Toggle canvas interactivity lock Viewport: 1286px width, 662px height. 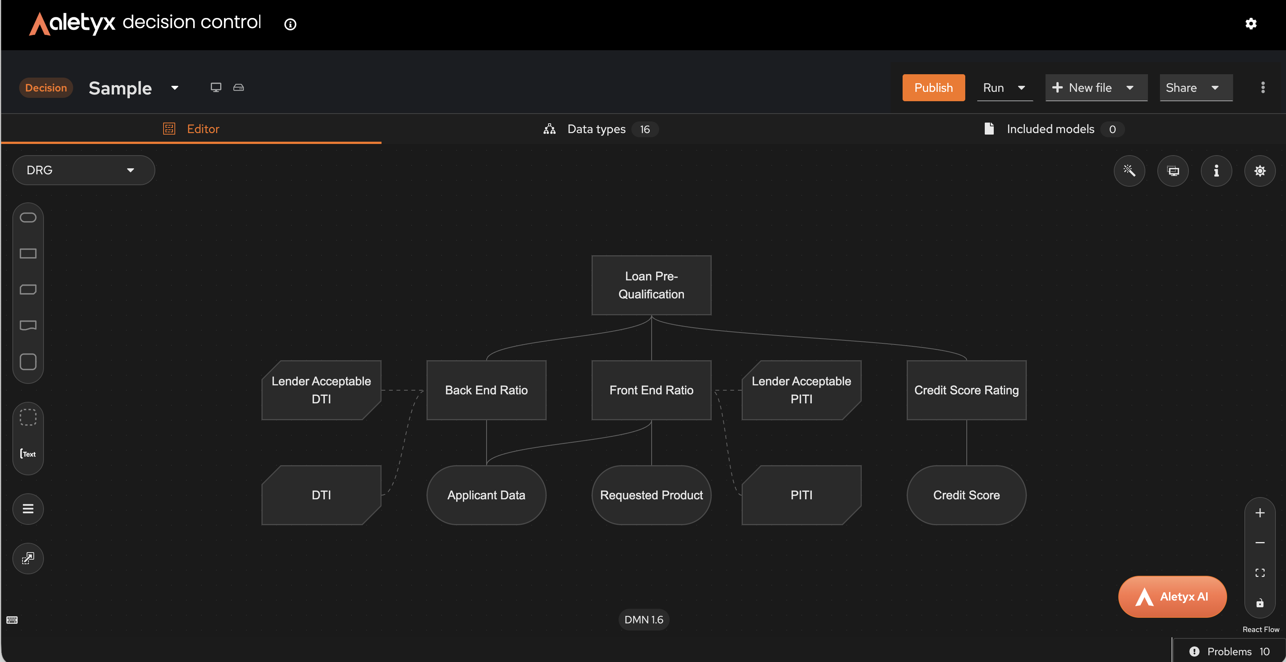[1259, 603]
